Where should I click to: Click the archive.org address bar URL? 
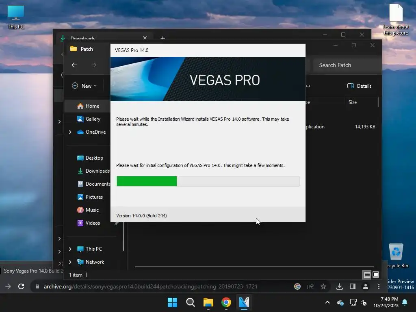150,286
